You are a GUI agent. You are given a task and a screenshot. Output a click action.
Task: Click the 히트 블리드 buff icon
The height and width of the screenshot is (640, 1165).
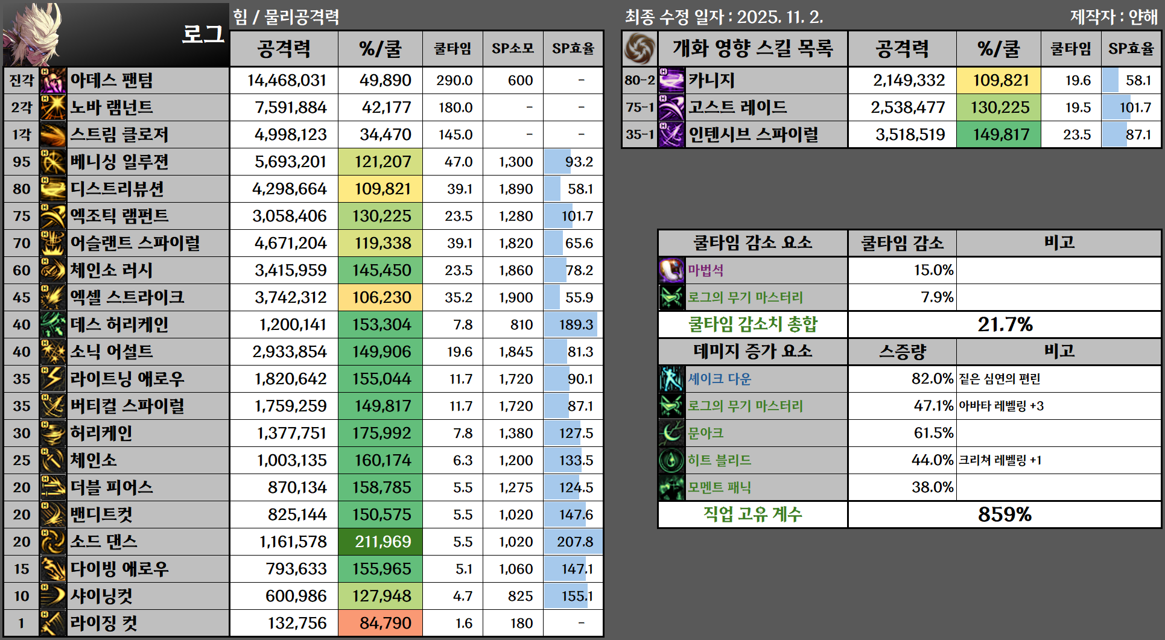click(x=671, y=460)
